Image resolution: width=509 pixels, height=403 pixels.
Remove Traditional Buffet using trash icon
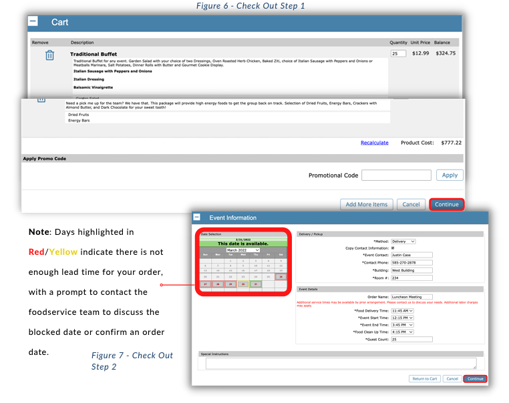coord(49,55)
